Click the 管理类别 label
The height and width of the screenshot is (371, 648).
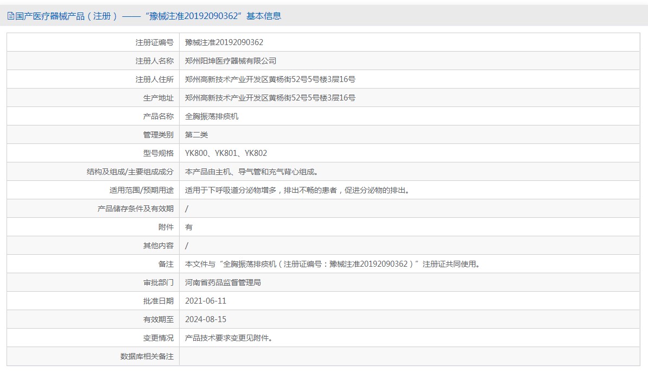(x=158, y=135)
